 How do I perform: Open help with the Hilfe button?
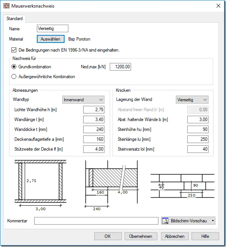(x=205, y=236)
